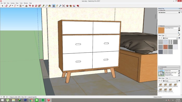This screenshot has width=182, height=102.
Task: Click Create New Style icon
Action: click(179, 73)
